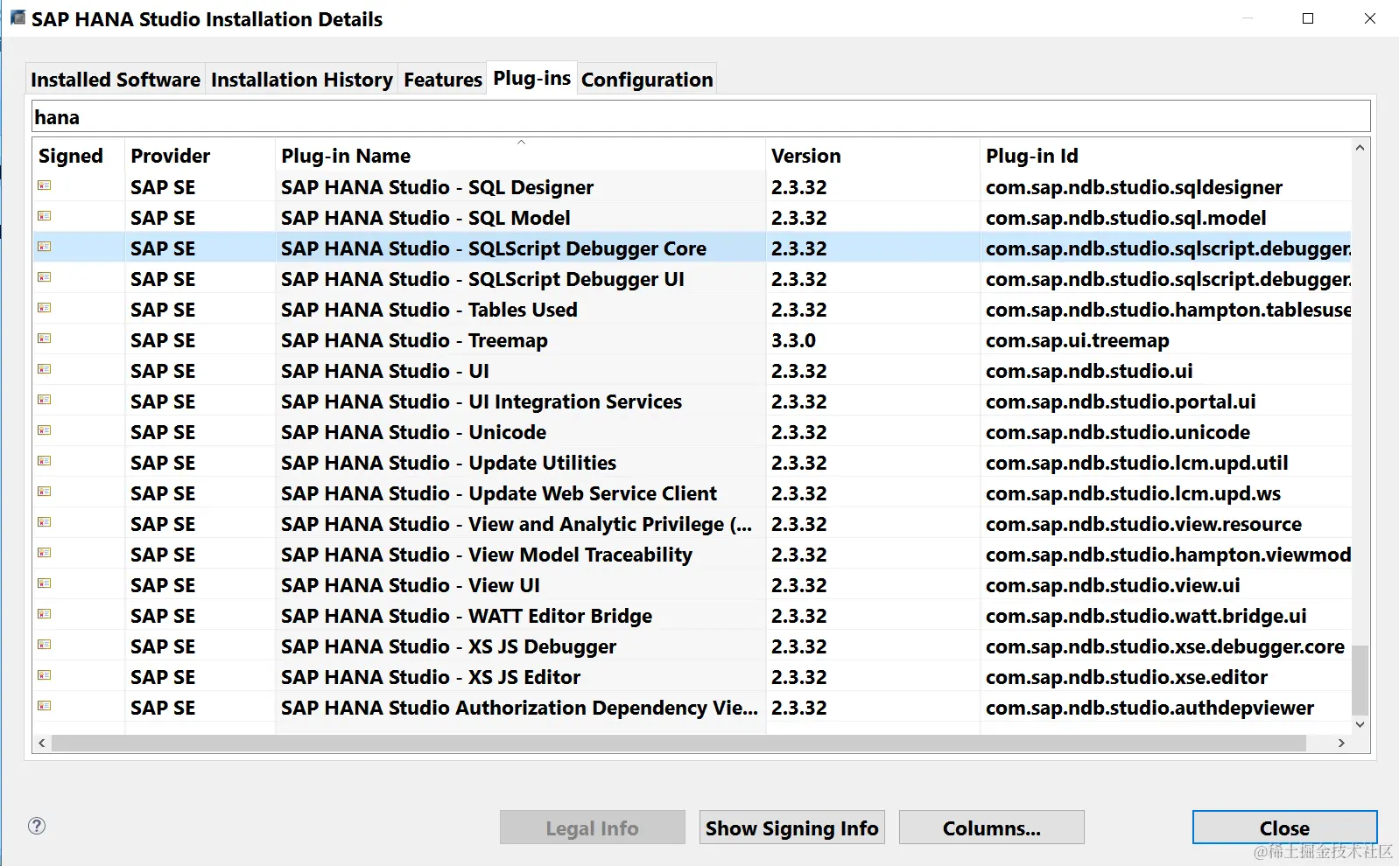Maximize the Installation Details window
The image size is (1399, 866).
[x=1308, y=18]
